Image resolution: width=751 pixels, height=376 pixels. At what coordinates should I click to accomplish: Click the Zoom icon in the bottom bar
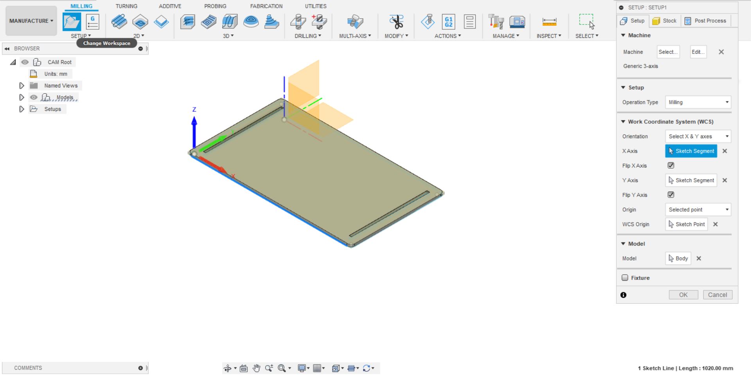269,368
